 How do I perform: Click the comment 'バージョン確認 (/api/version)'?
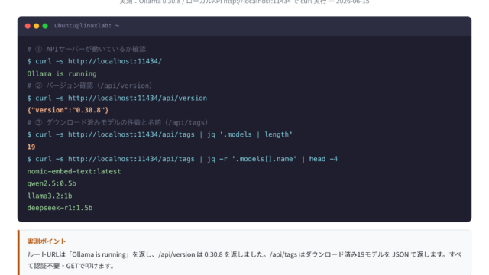[x=90, y=86]
